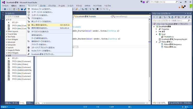Switch to the SQL S... tab
Screen dimensions: 193x109
point(8,103)
